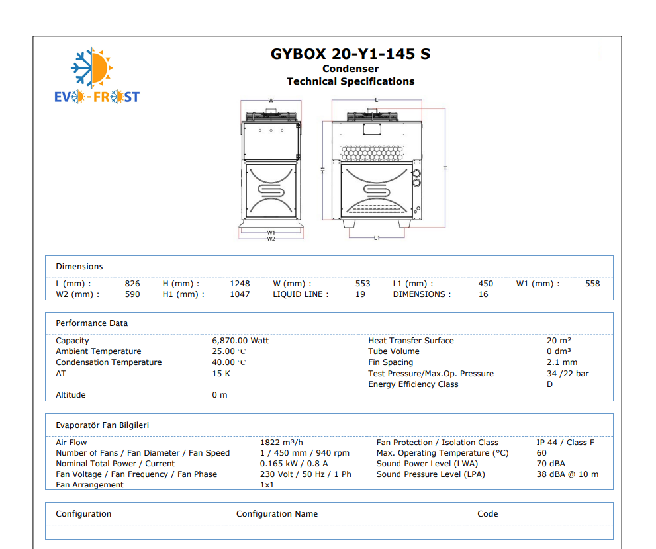Click the W1 (mm) value 558
Image resolution: width=656 pixels, height=549 pixels.
pyautogui.click(x=592, y=284)
